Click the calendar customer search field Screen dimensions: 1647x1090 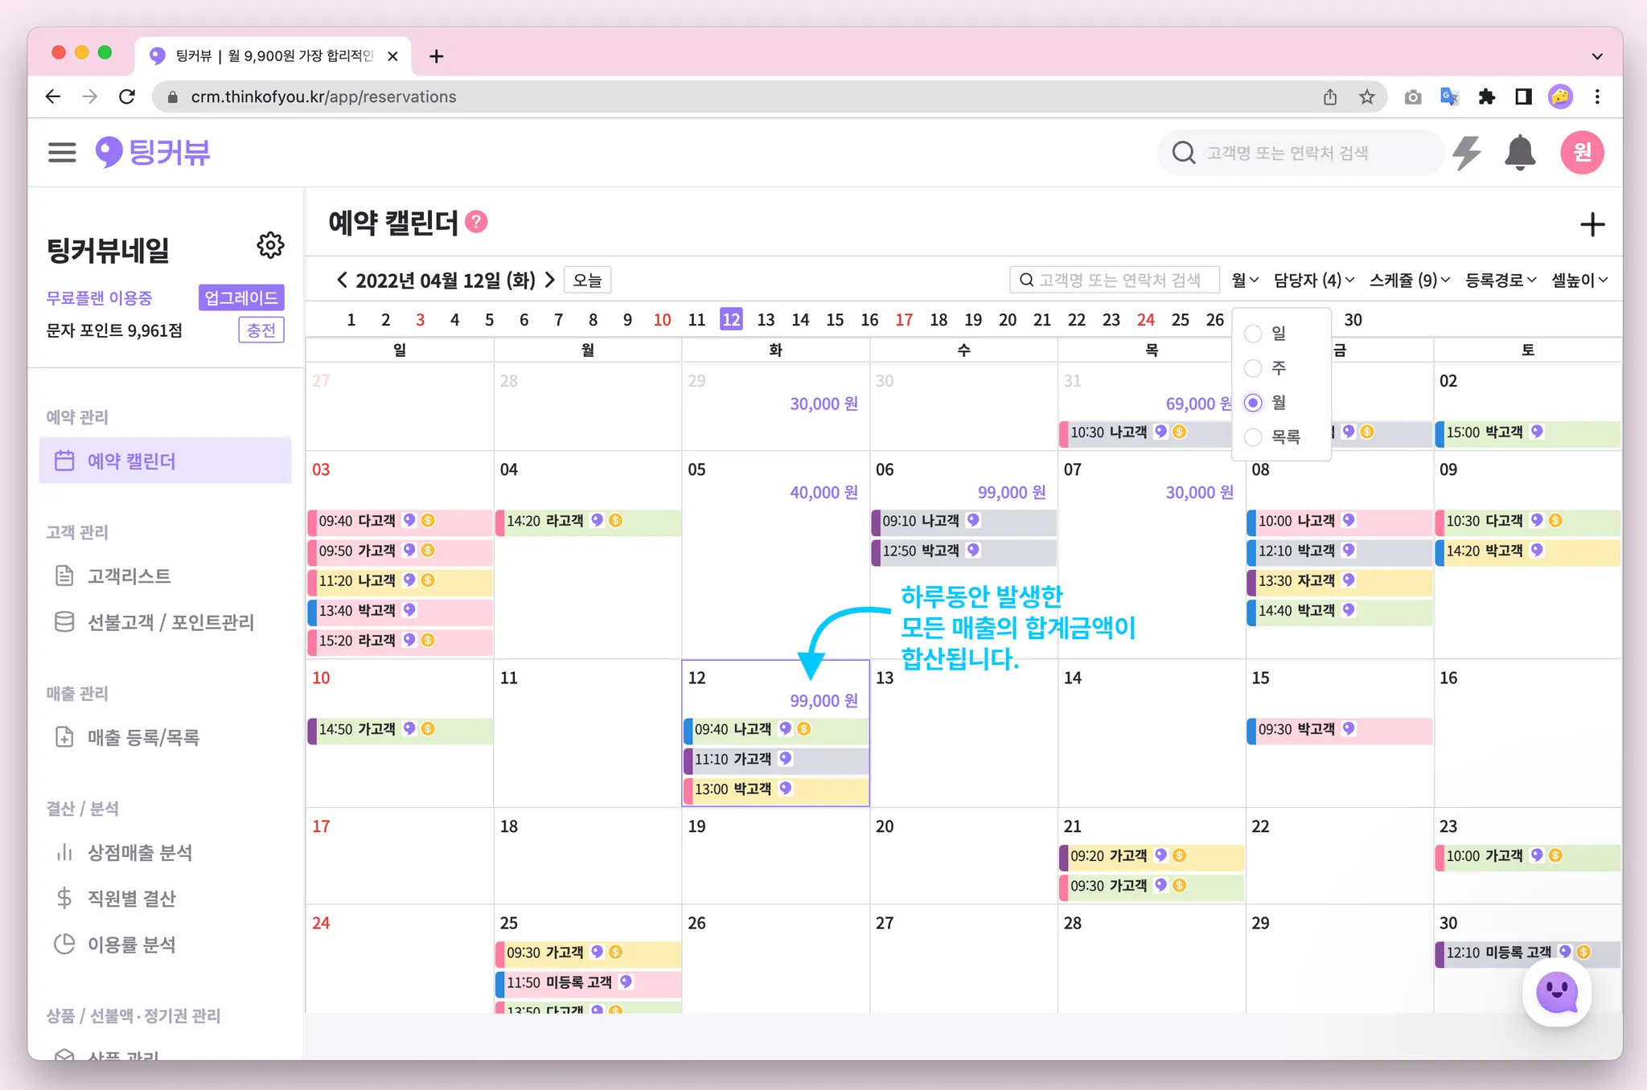1116,280
